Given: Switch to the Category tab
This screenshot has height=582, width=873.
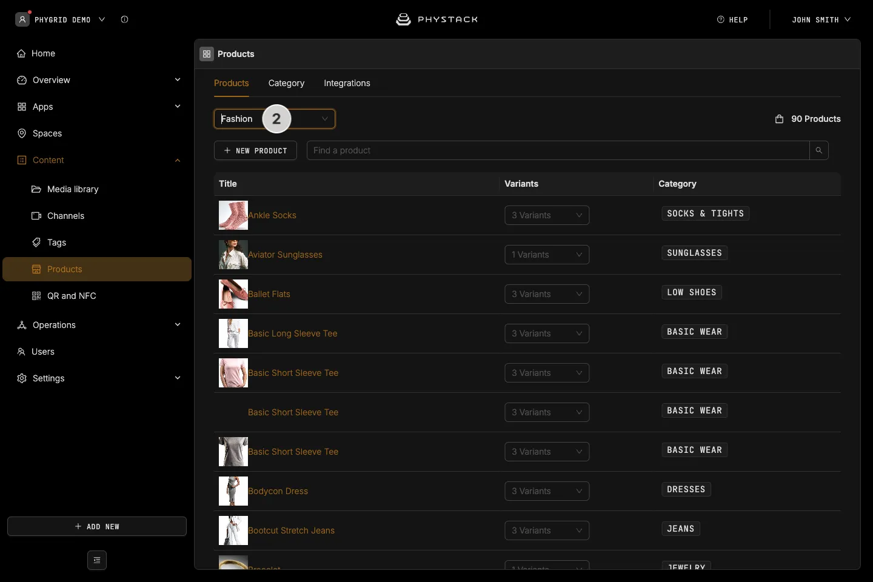Looking at the screenshot, I should pyautogui.click(x=286, y=83).
